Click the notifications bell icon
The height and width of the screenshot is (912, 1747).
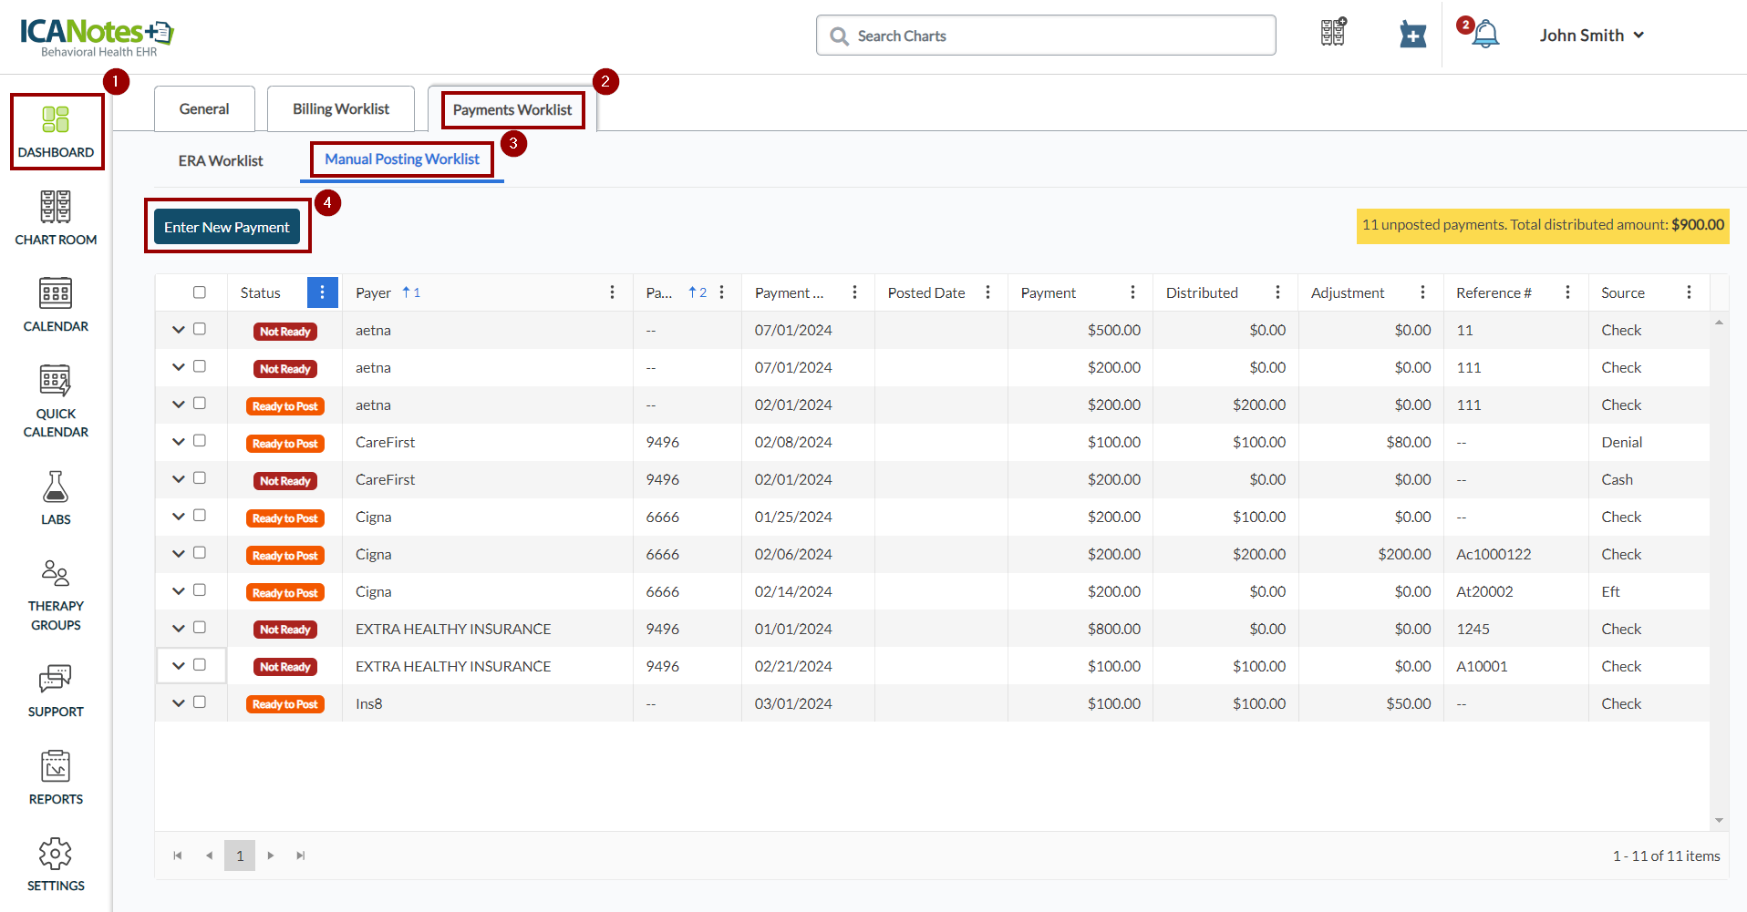click(x=1485, y=35)
